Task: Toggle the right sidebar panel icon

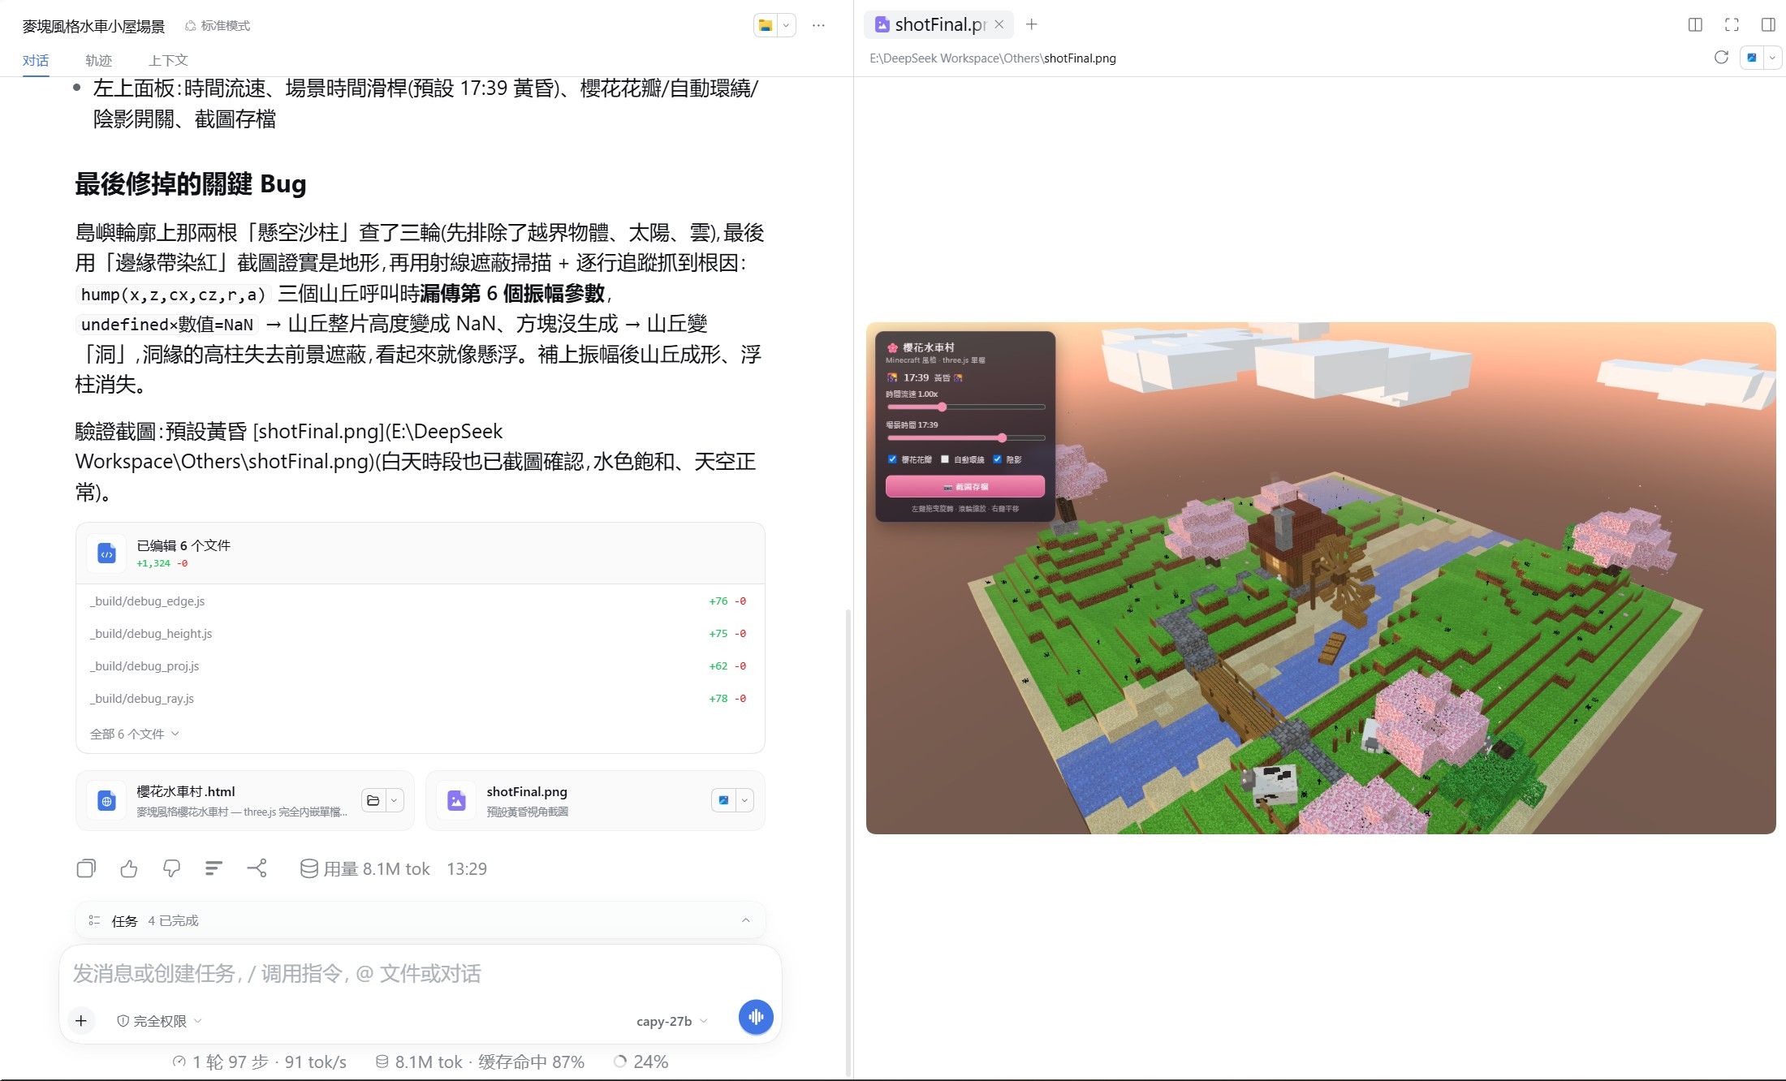Action: click(x=1768, y=24)
